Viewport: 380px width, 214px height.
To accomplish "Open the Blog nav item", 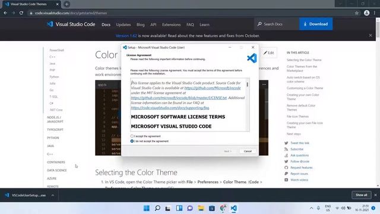I will (x=140, y=24).
